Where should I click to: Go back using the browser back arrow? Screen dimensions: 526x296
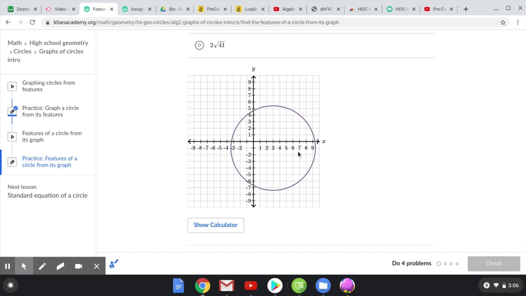pos(8,22)
